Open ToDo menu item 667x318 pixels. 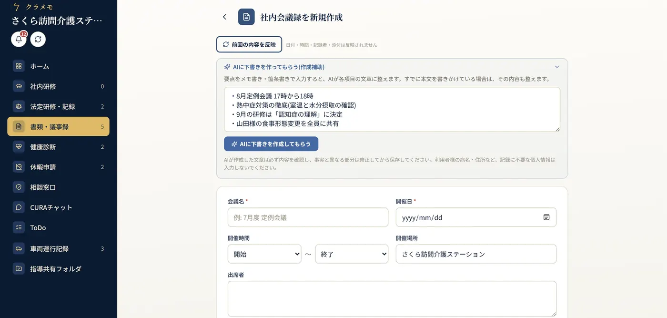58,227
